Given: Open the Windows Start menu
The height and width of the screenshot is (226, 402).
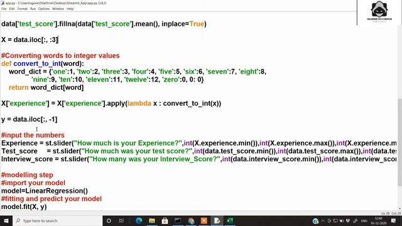Looking at the screenshot, I should 6,220.
